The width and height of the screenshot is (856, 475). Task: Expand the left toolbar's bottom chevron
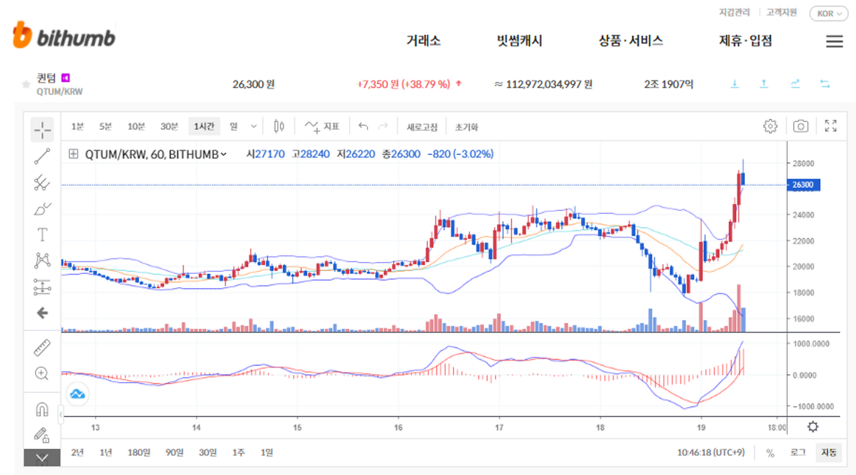pyautogui.click(x=42, y=458)
